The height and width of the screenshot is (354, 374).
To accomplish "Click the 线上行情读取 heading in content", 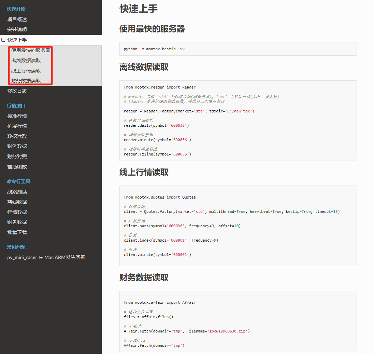I will [x=144, y=172].
